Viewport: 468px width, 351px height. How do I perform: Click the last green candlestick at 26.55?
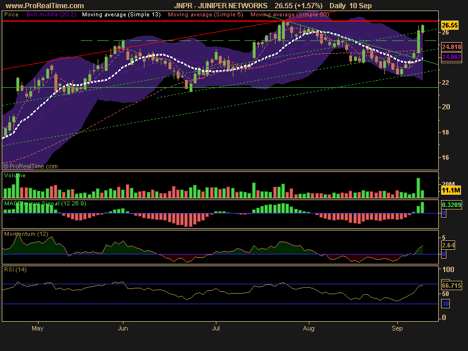pyautogui.click(x=423, y=29)
